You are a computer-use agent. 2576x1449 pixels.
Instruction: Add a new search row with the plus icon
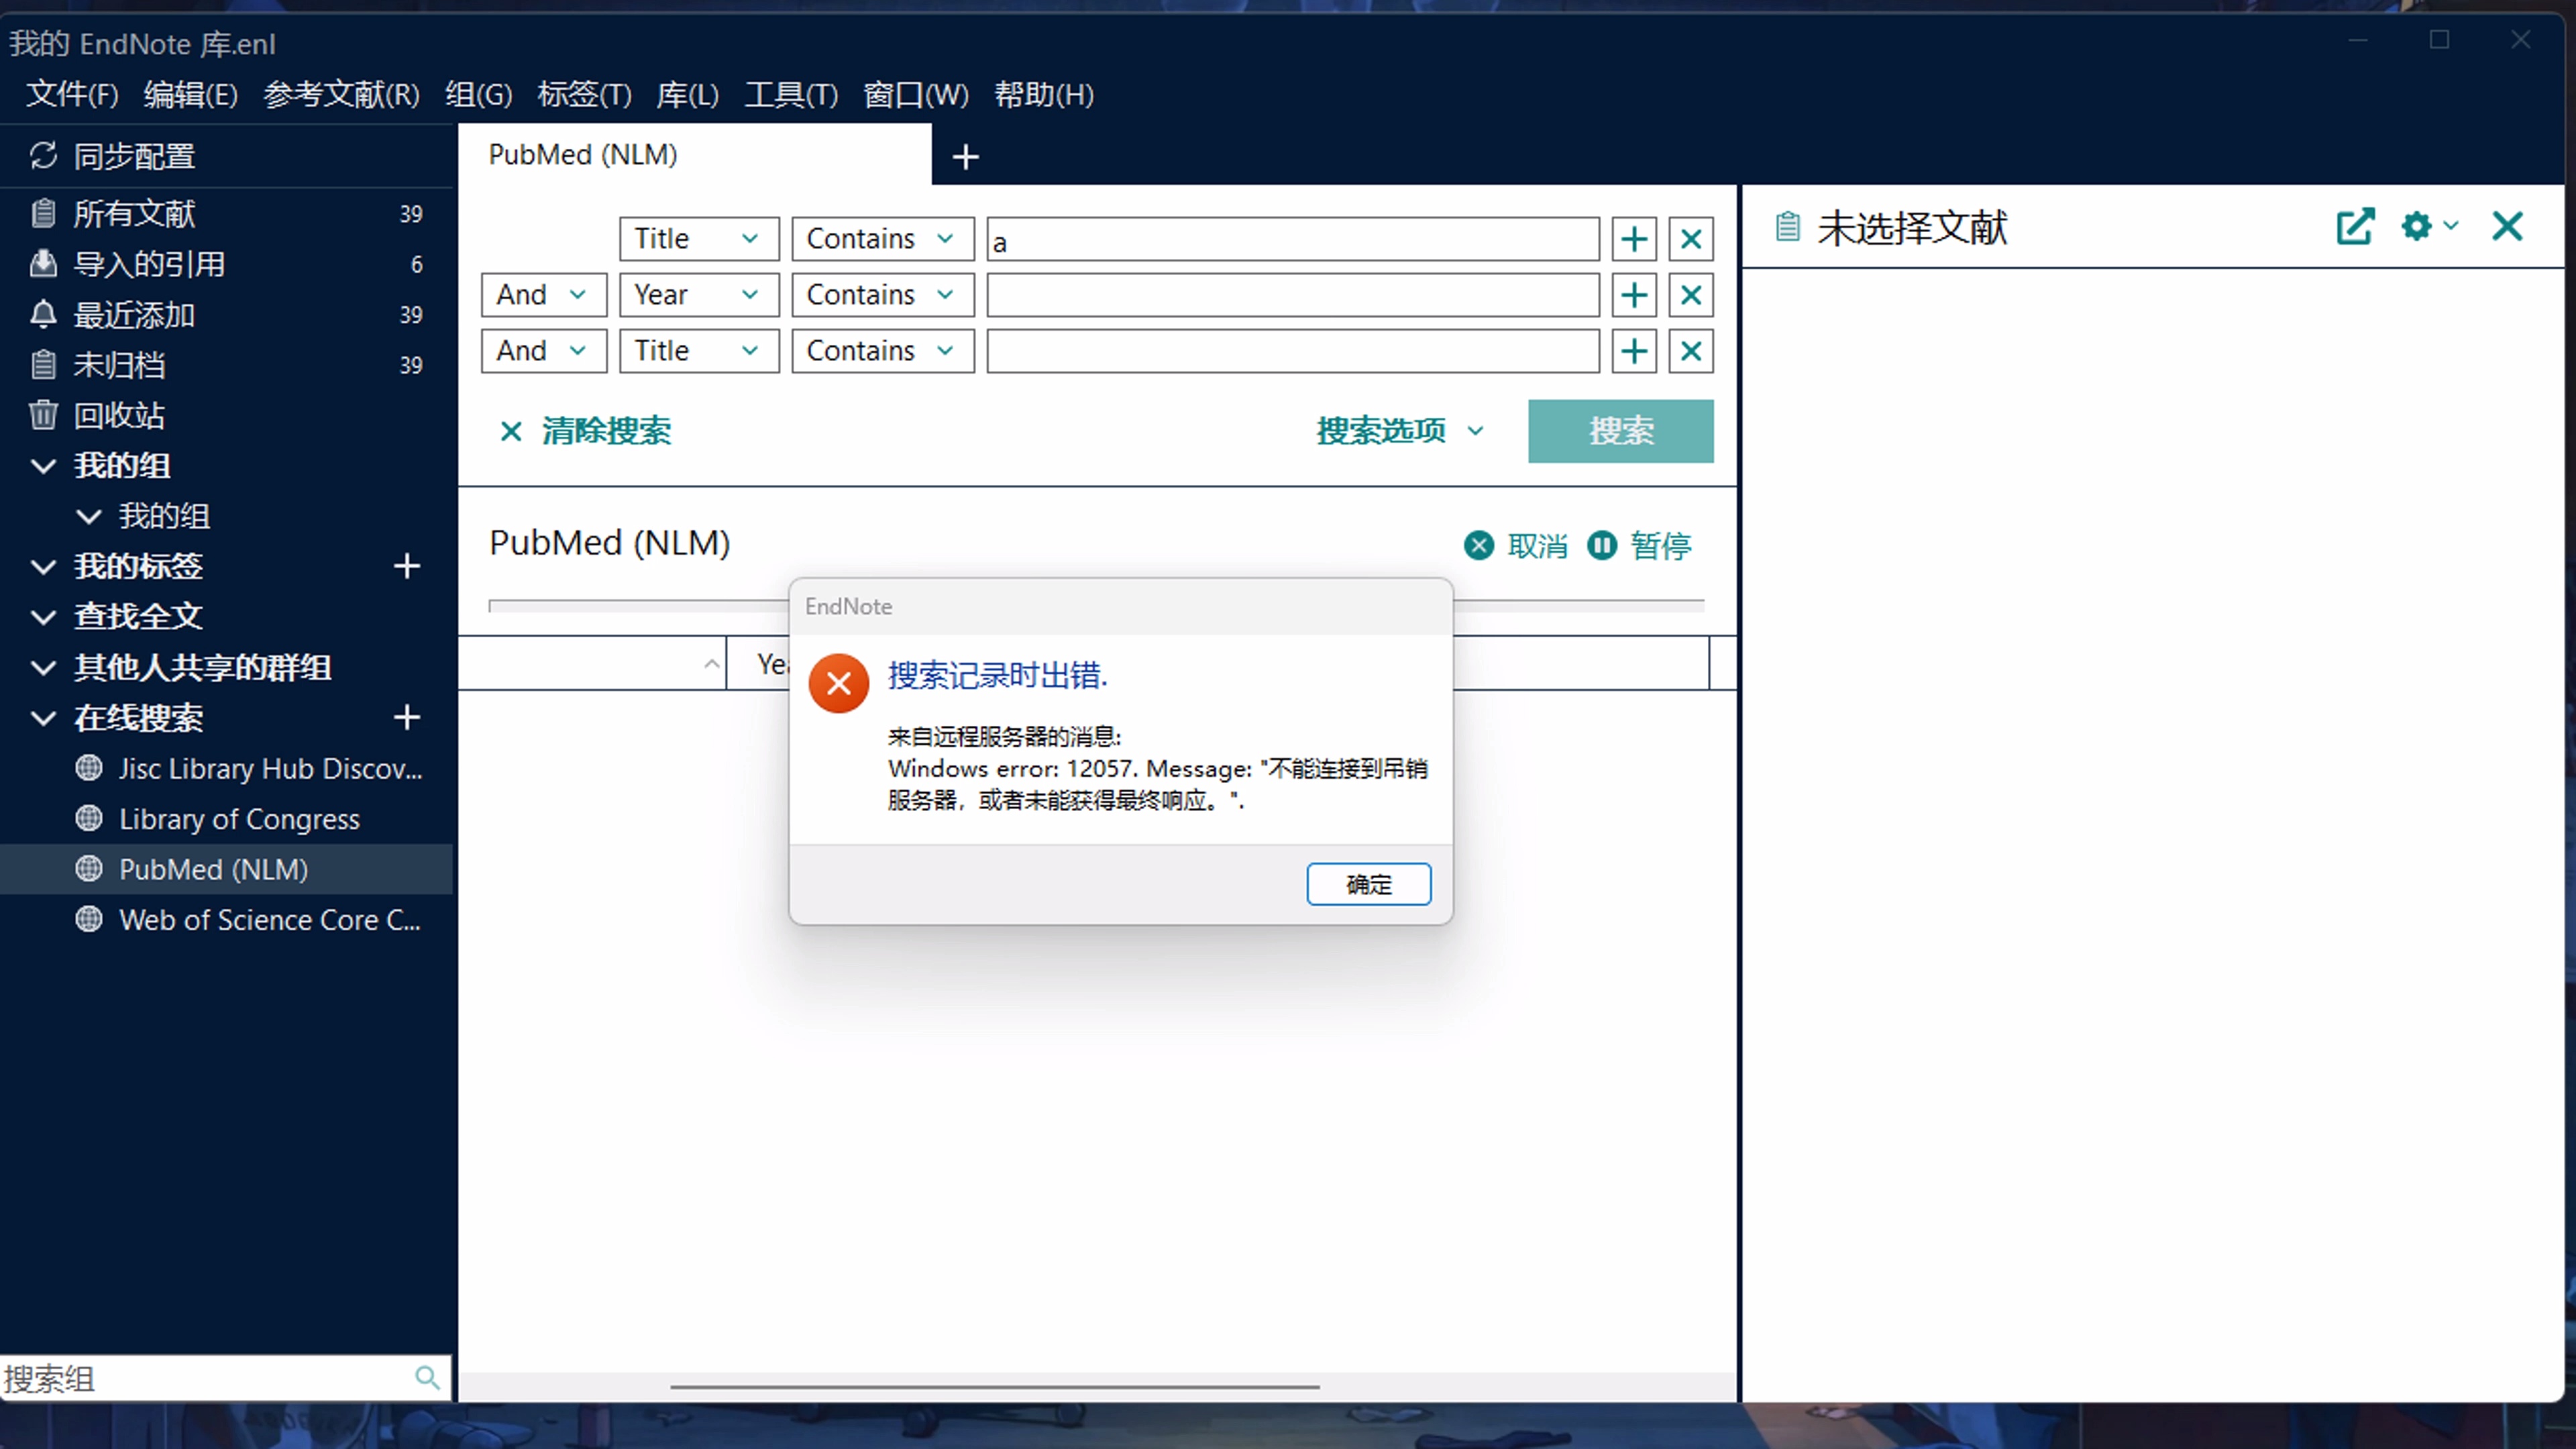point(1633,239)
